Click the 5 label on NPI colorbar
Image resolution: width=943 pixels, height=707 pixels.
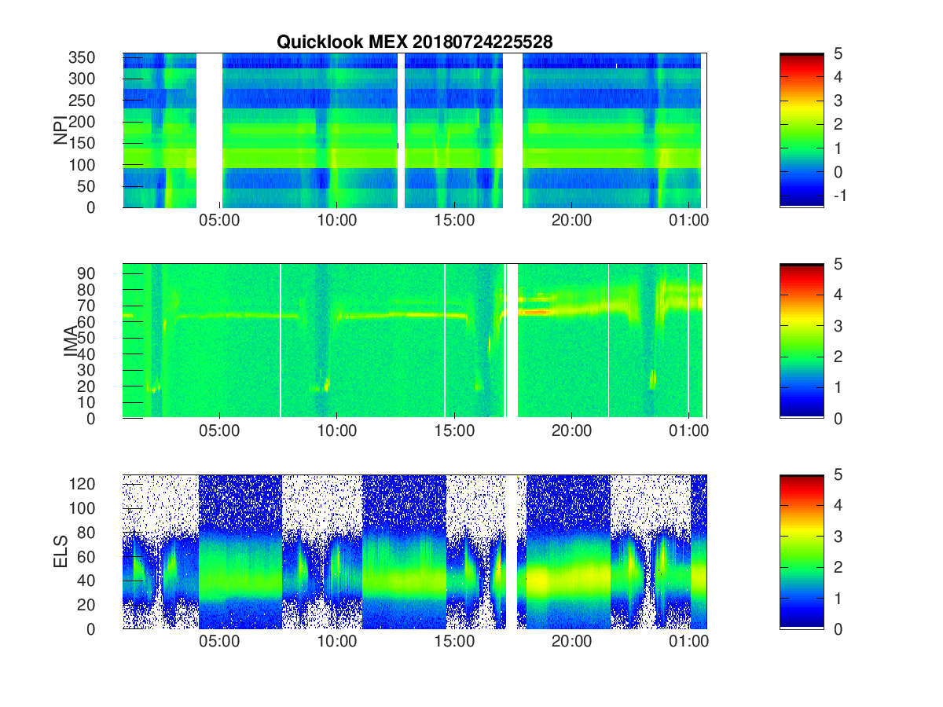838,53
